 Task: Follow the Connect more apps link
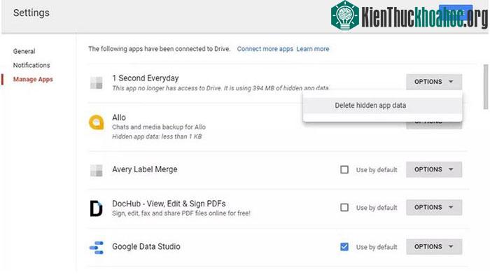(x=265, y=49)
